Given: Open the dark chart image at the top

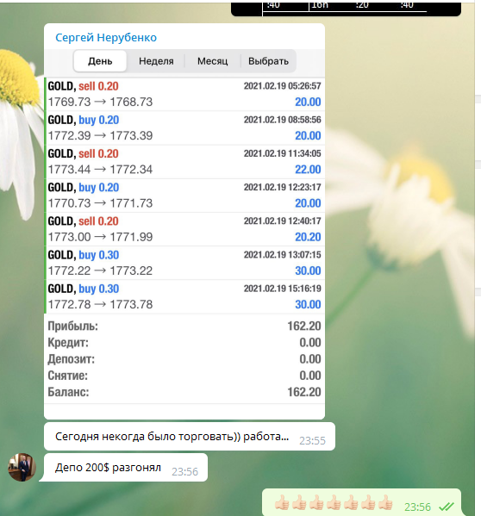Looking at the screenshot, I should tap(346, 9).
